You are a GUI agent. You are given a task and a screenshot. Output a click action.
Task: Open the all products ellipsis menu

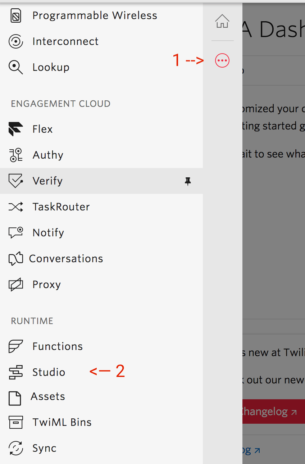coord(222,60)
